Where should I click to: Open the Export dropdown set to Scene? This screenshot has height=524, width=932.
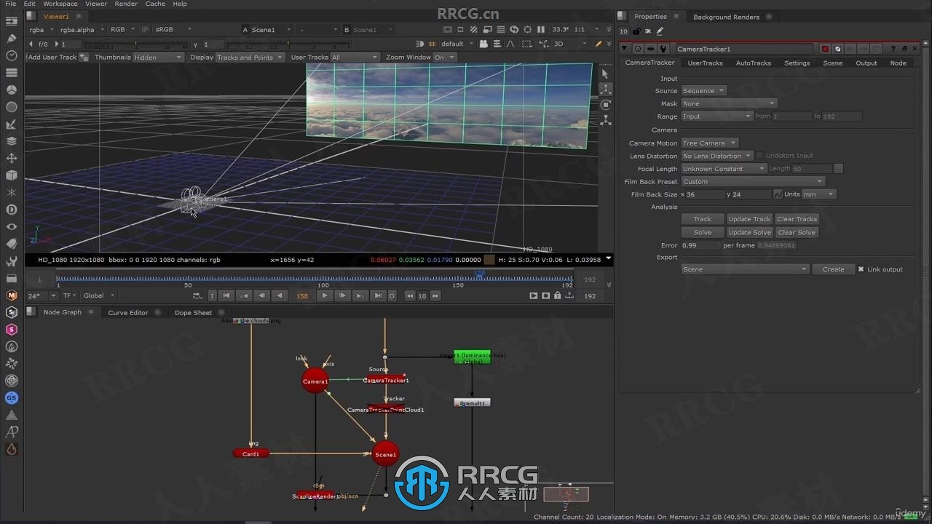(745, 269)
